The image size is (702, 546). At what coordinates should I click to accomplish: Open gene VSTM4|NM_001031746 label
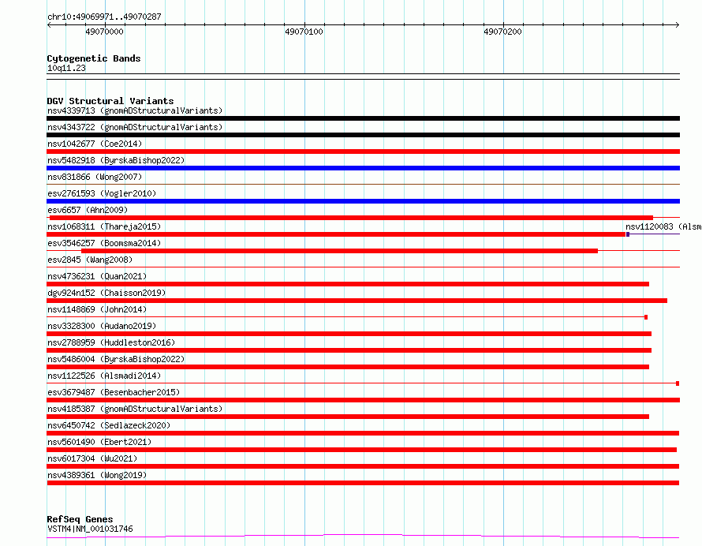pos(90,529)
